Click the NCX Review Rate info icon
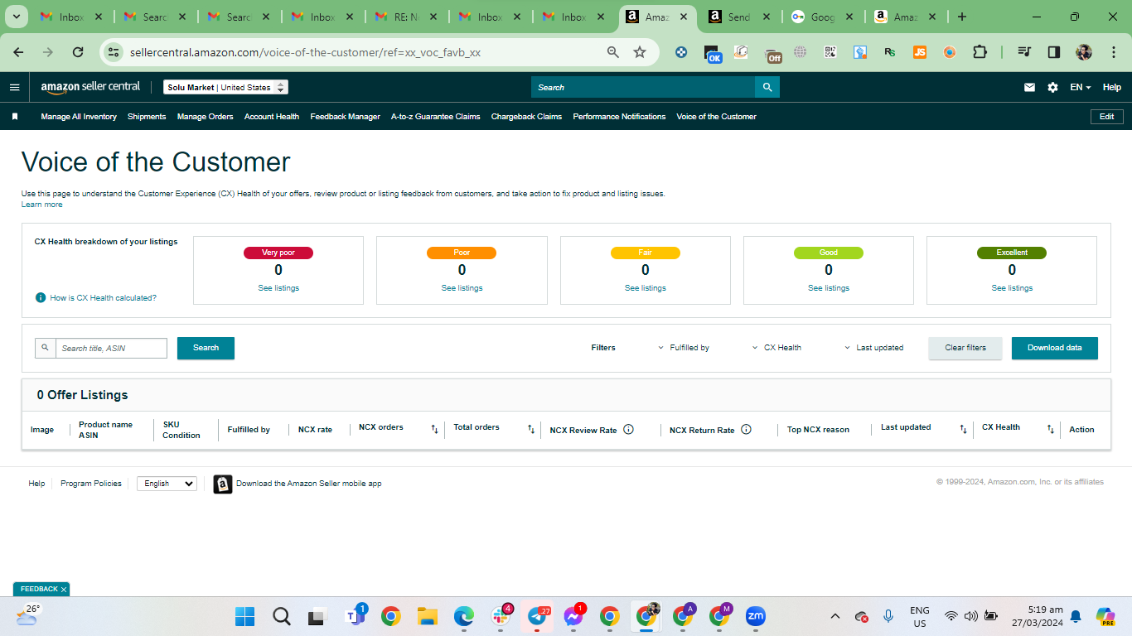Screen dimensions: 1132x636 (x=628, y=430)
